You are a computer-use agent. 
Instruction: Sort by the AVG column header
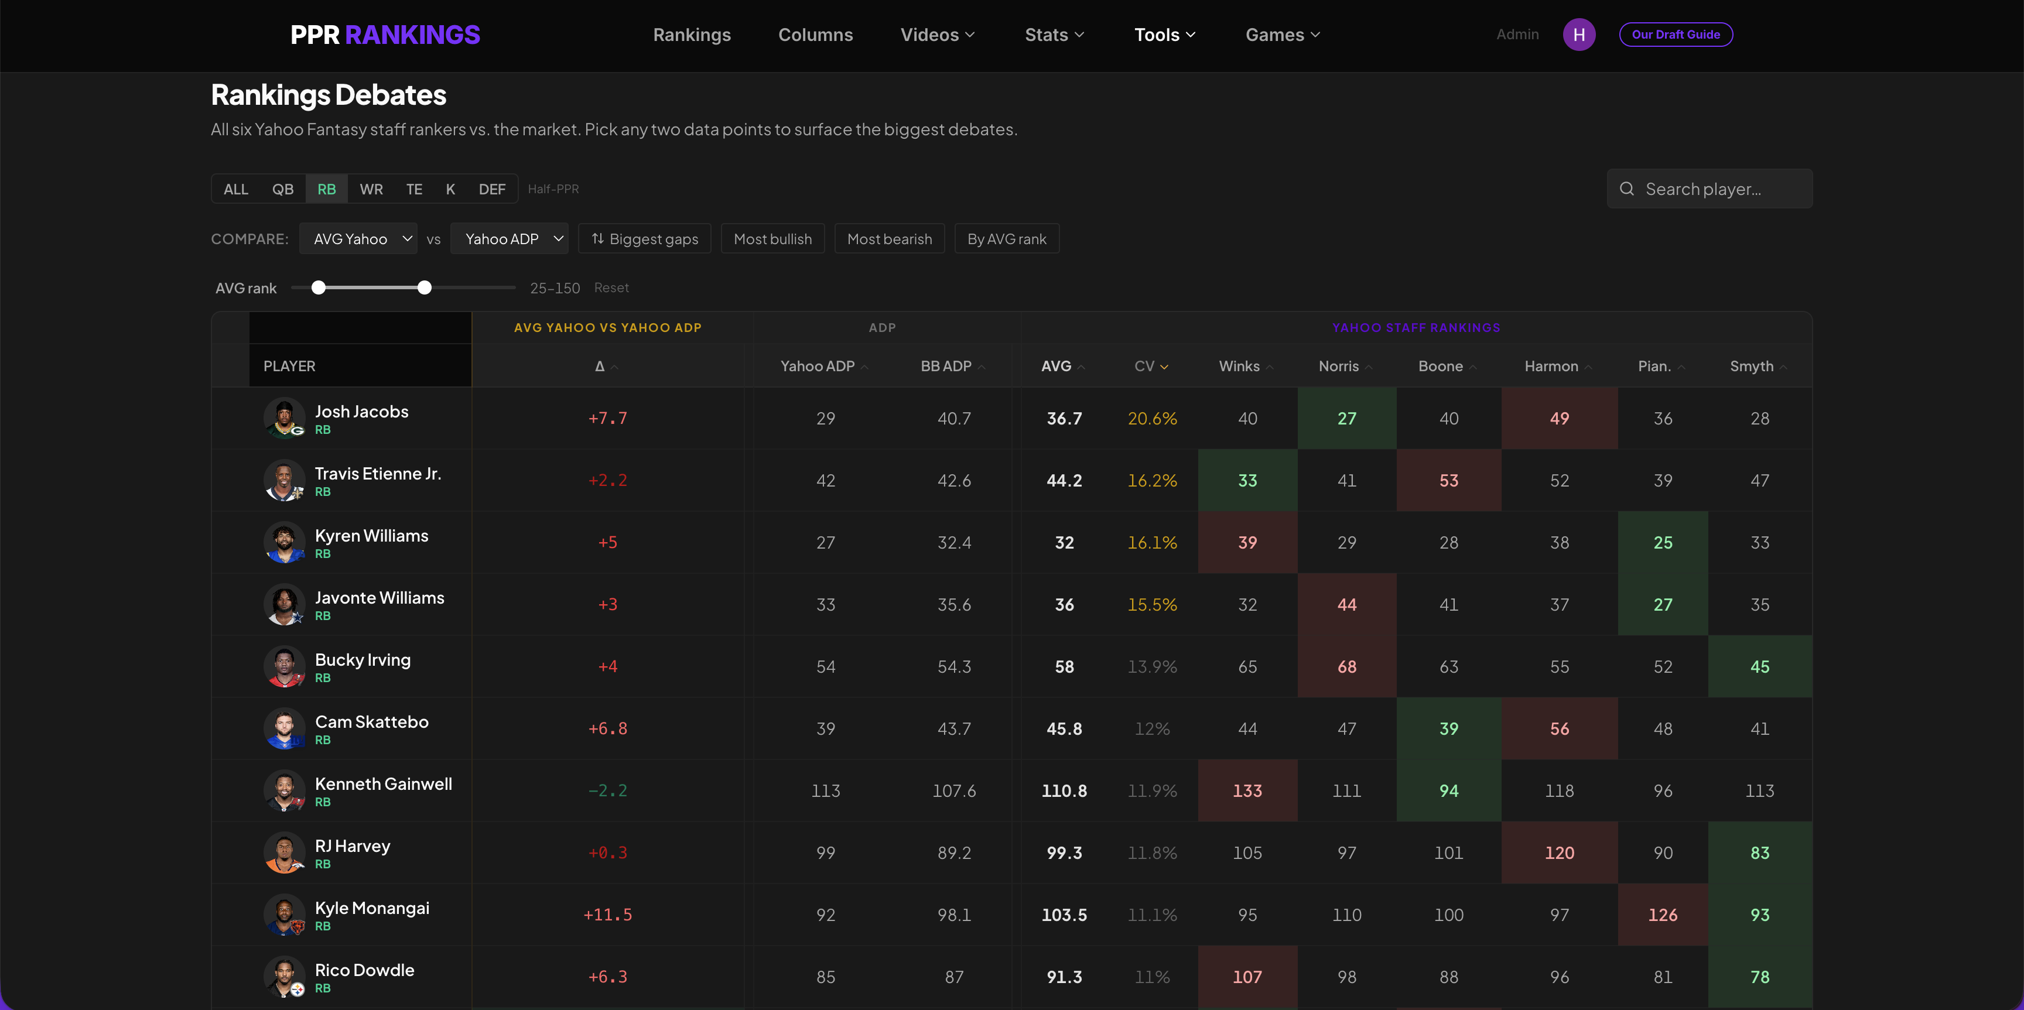1063,366
